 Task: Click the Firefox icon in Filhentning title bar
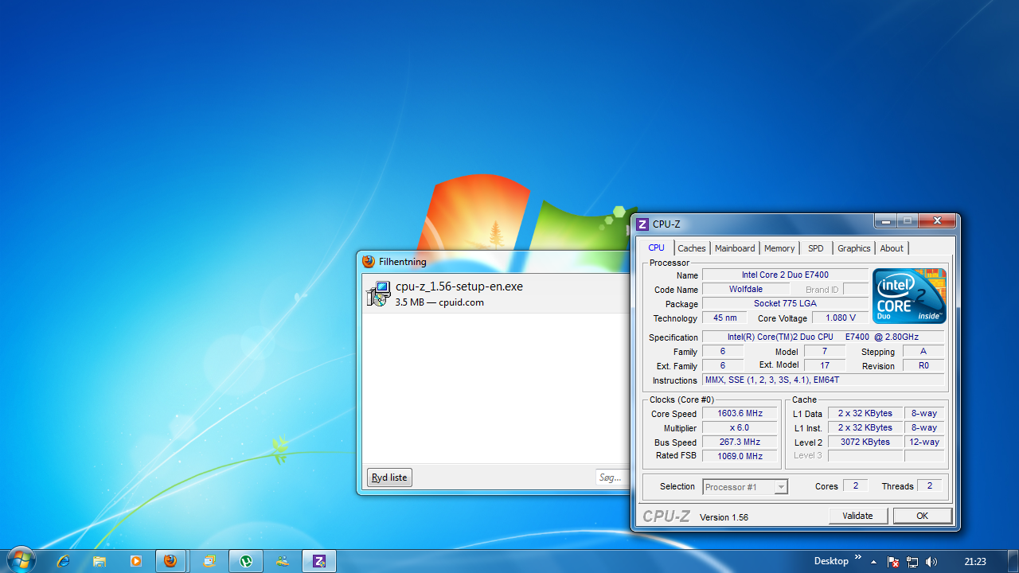369,261
